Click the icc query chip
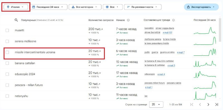 (x=146, y=96)
